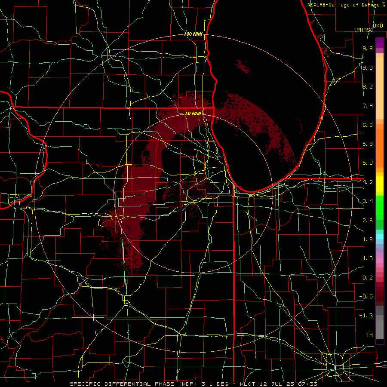The width and height of the screenshot is (387, 387).
Task: Click the TH threshold label on the scale
Action: coord(369,335)
